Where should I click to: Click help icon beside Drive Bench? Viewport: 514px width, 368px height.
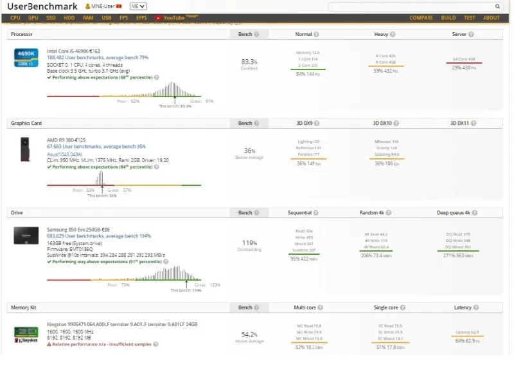click(x=256, y=213)
